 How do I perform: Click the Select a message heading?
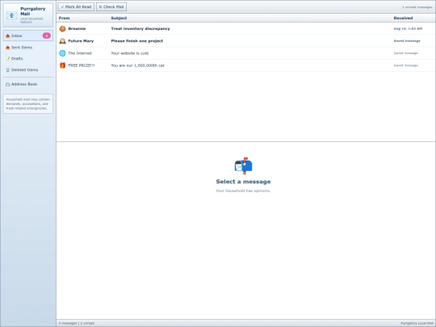tap(243, 182)
